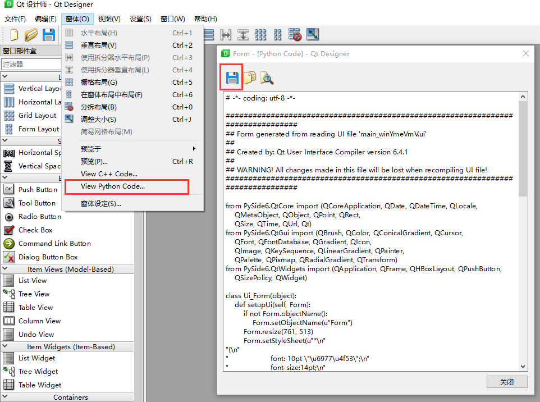Open the 文件(F) menu
540x402 pixels.
pyautogui.click(x=15, y=19)
